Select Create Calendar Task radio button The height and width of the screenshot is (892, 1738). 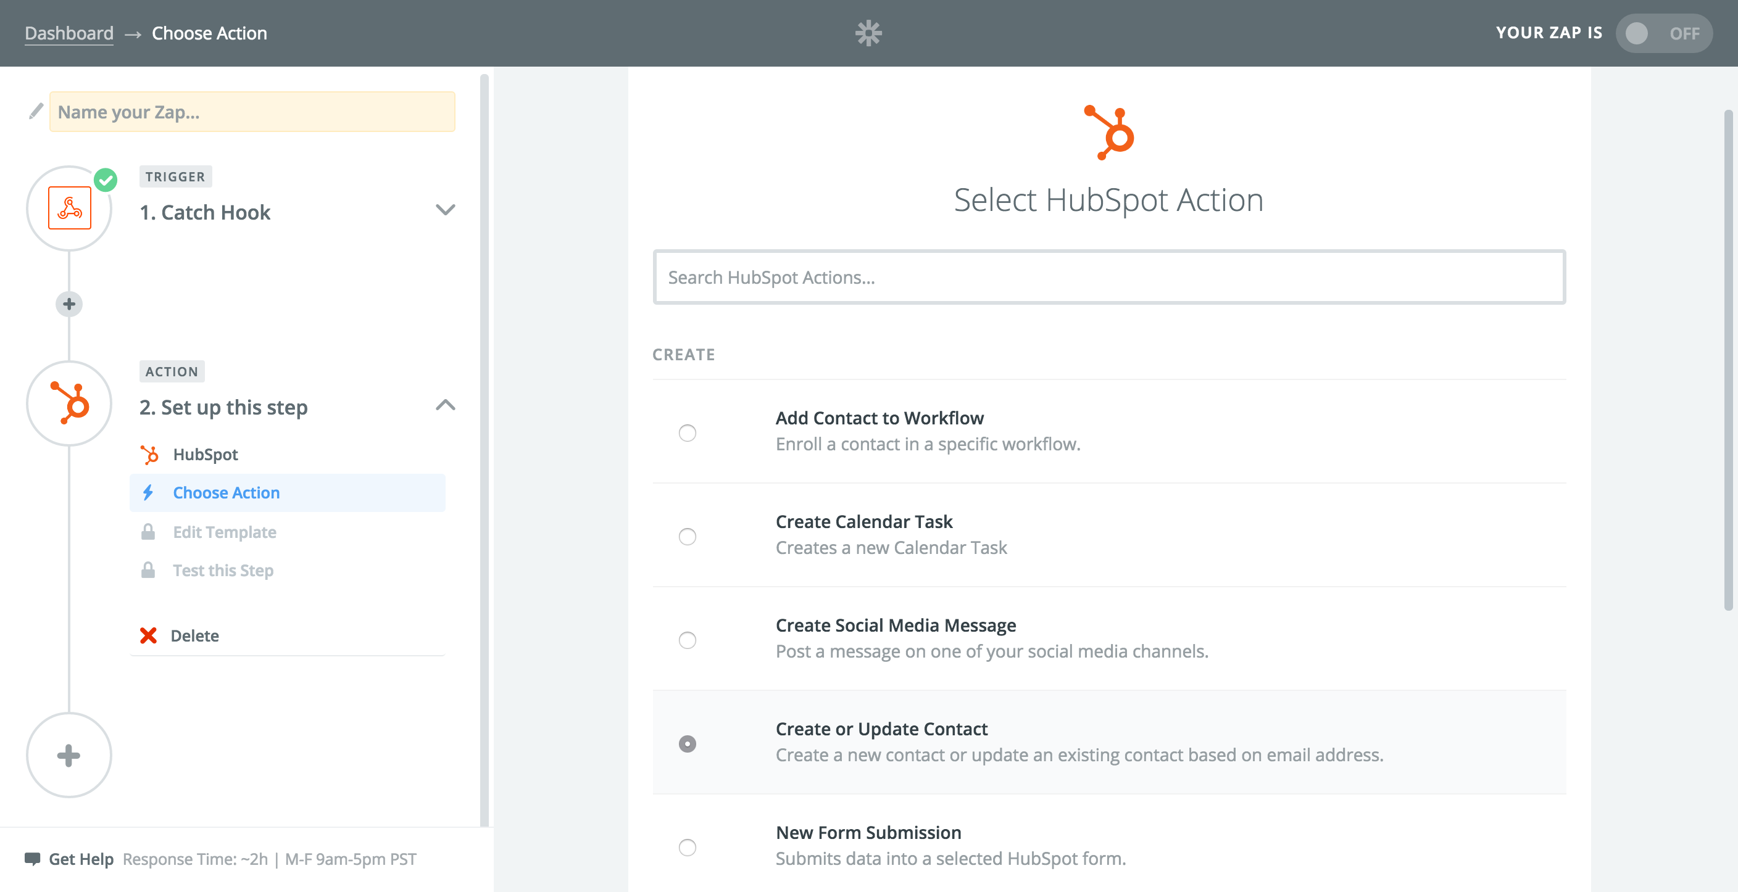tap(687, 536)
